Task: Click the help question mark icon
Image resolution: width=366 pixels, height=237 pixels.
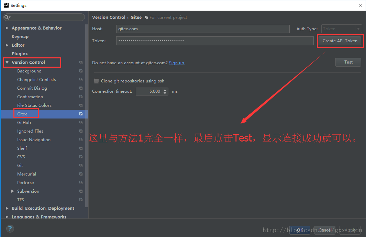Action: point(10,229)
